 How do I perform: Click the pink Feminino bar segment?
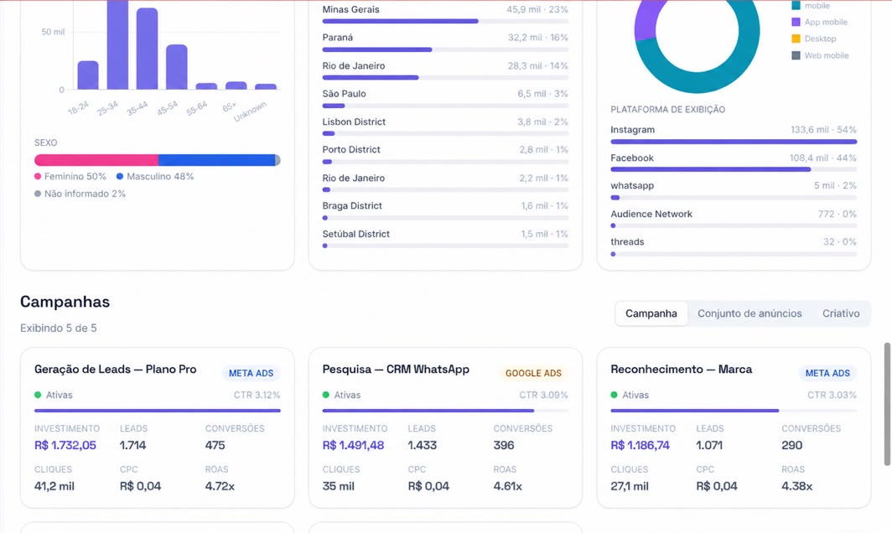tap(96, 160)
